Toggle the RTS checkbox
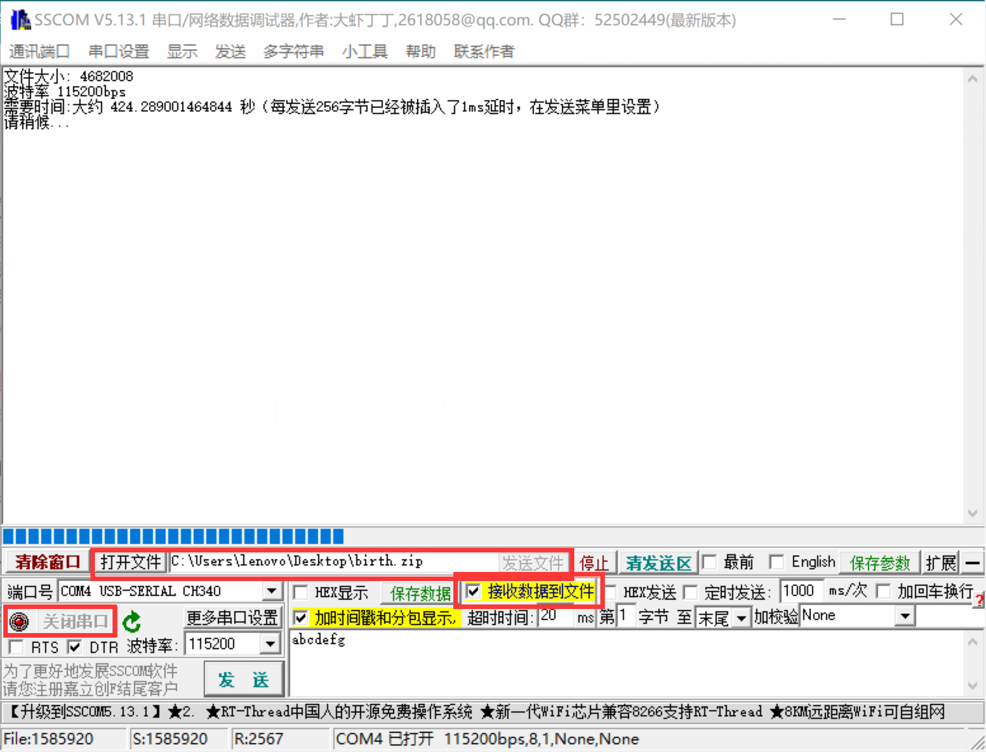Screen dimensions: 986x752 tap(15, 647)
